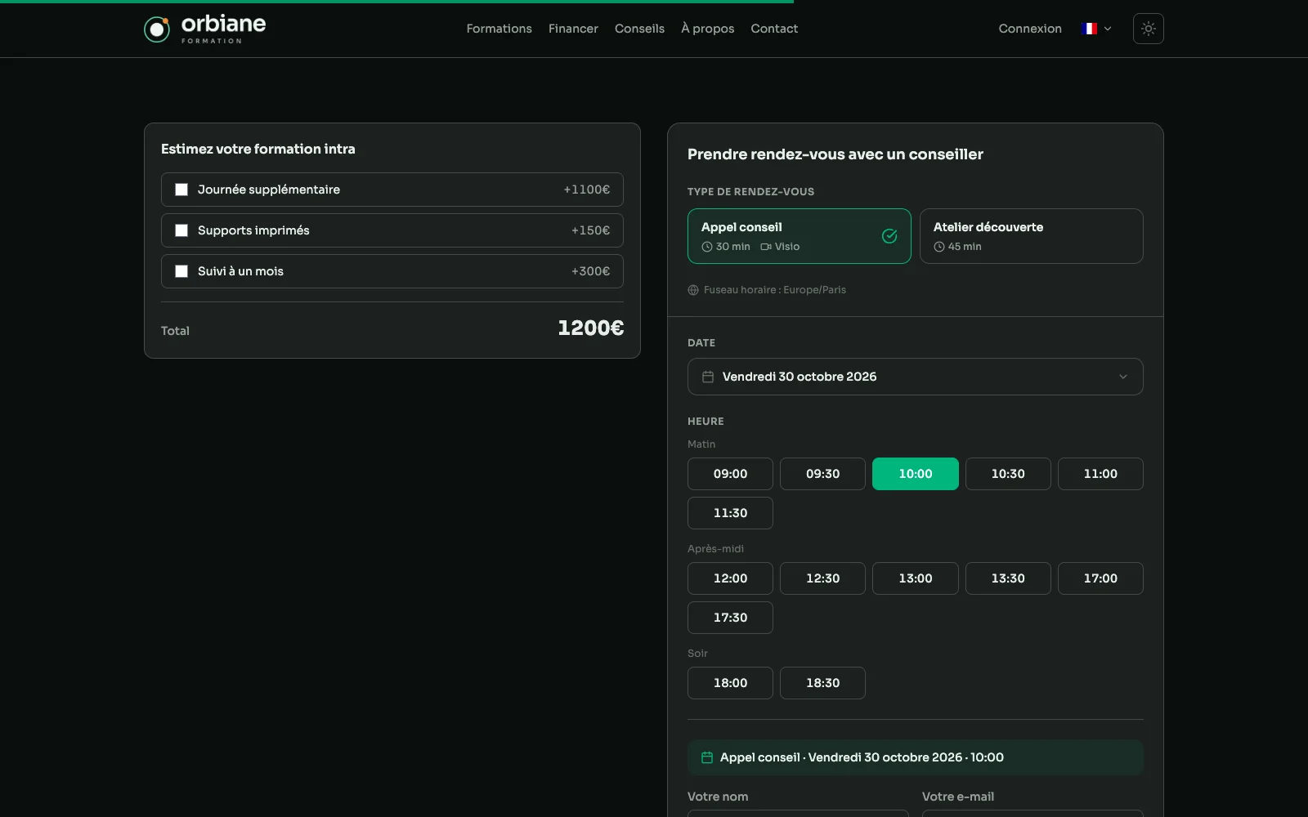
Task: Navigate to À propos
Action: (707, 29)
